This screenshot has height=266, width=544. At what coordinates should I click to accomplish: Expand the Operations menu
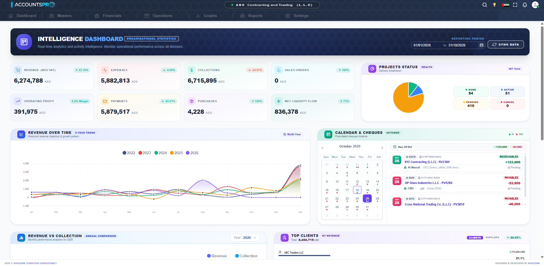[161, 16]
